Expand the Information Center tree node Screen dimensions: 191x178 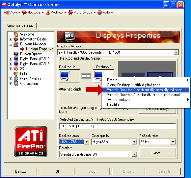(x=10, y=39)
